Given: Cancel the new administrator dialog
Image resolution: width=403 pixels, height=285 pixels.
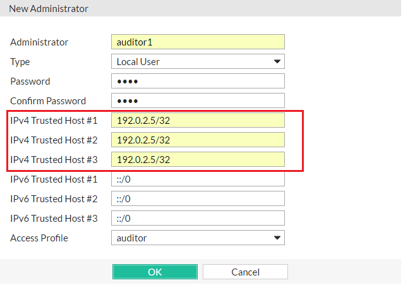Looking at the screenshot, I should 245,272.
